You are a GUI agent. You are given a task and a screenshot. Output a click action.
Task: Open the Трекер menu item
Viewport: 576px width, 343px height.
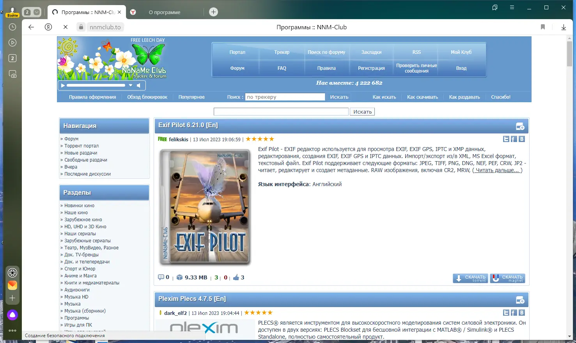tap(282, 52)
